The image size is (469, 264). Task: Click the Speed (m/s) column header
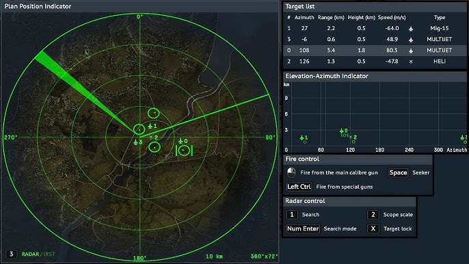[392, 17]
